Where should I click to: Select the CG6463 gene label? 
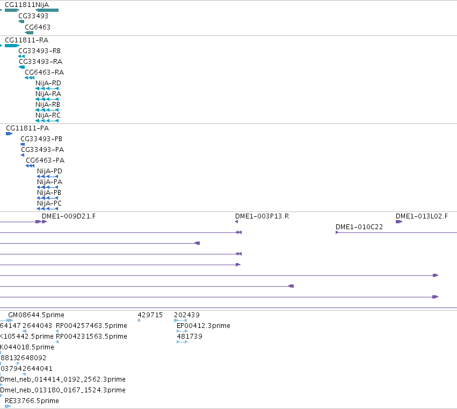tap(38, 27)
